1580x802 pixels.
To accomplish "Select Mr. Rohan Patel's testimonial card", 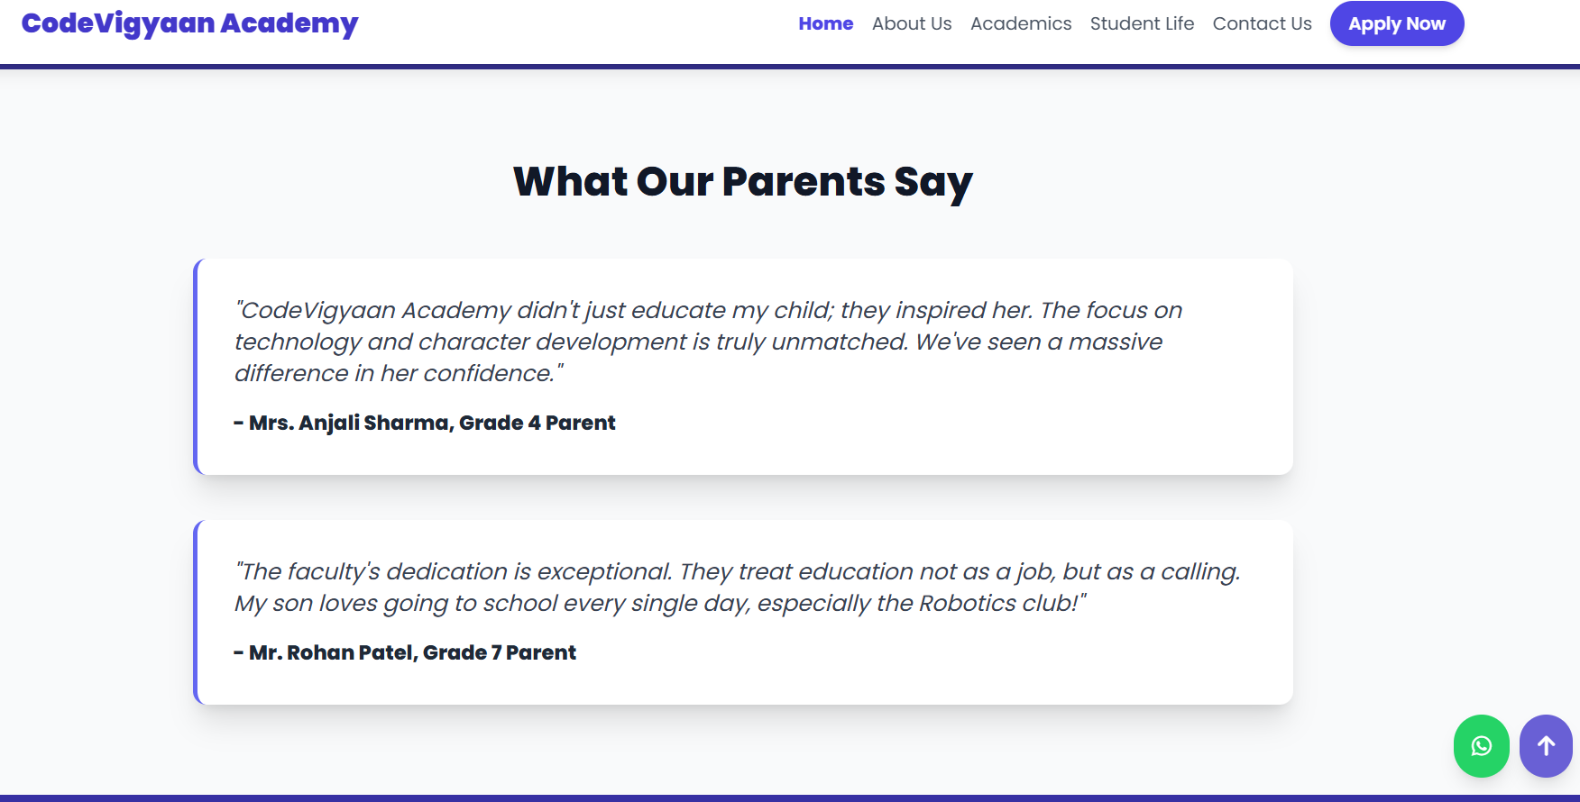I will click(x=741, y=612).
